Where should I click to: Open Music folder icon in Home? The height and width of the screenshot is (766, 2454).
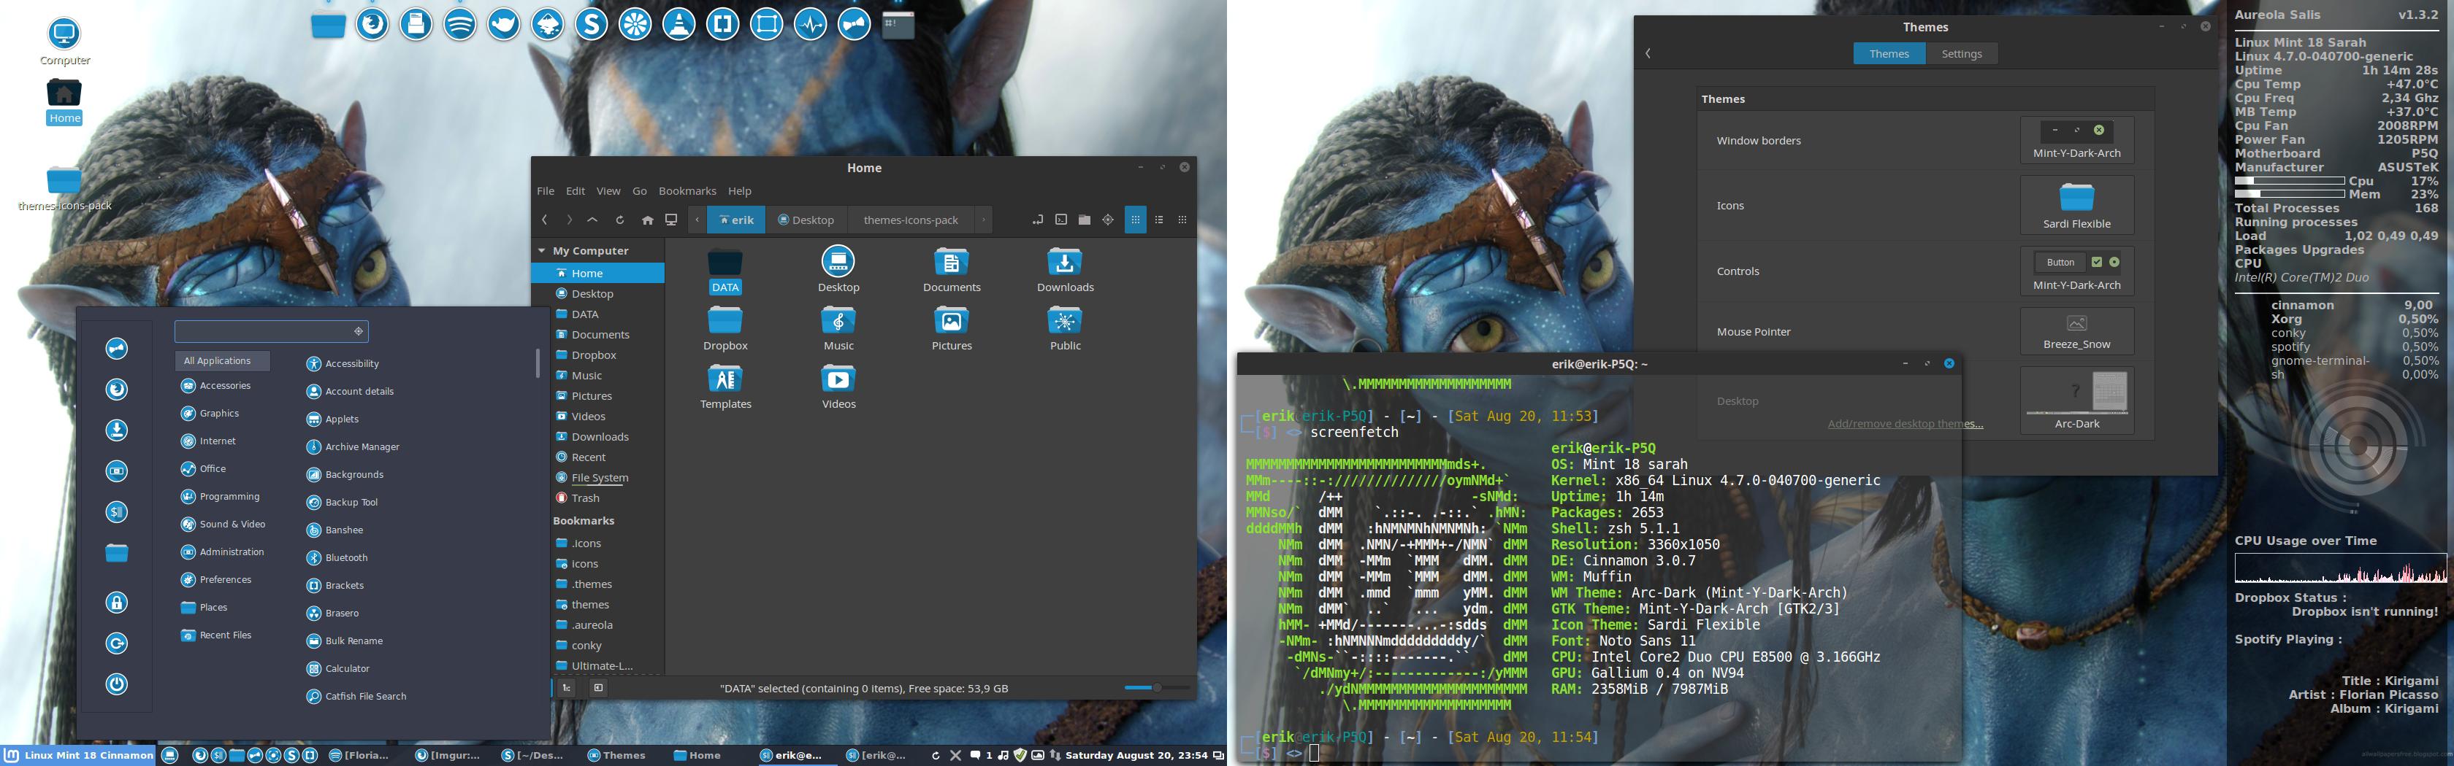[x=838, y=328]
